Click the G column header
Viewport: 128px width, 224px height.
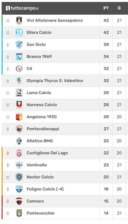pos(119,8)
